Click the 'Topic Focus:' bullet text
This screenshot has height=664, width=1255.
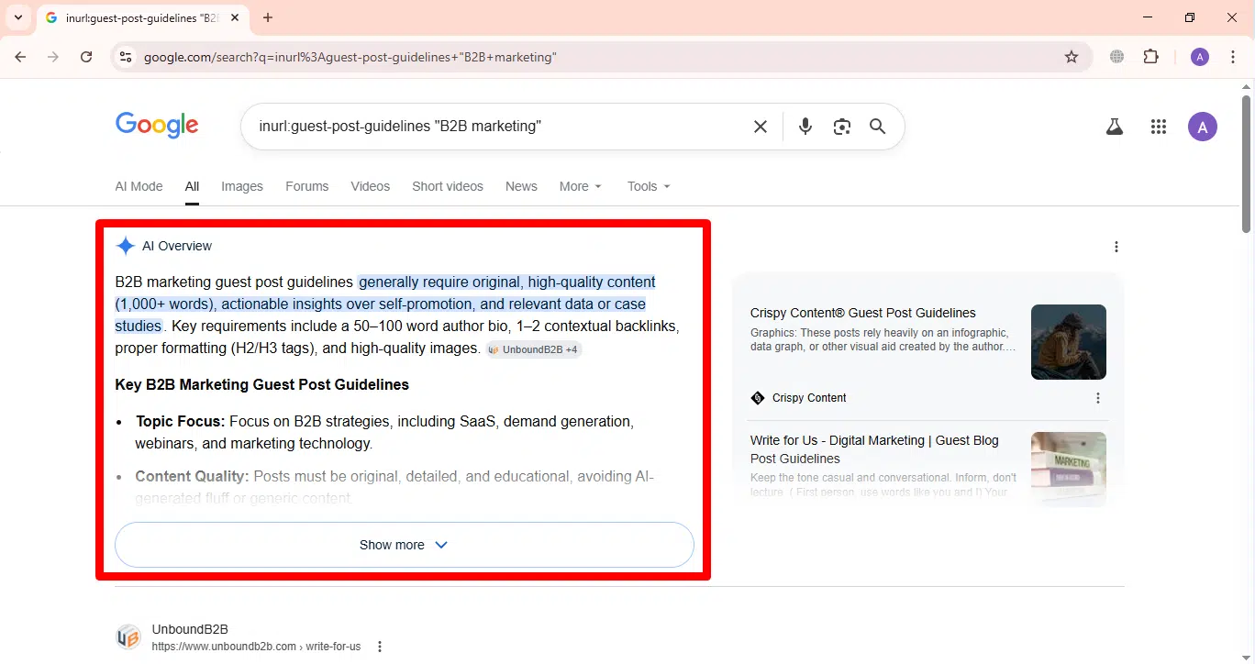coord(181,422)
